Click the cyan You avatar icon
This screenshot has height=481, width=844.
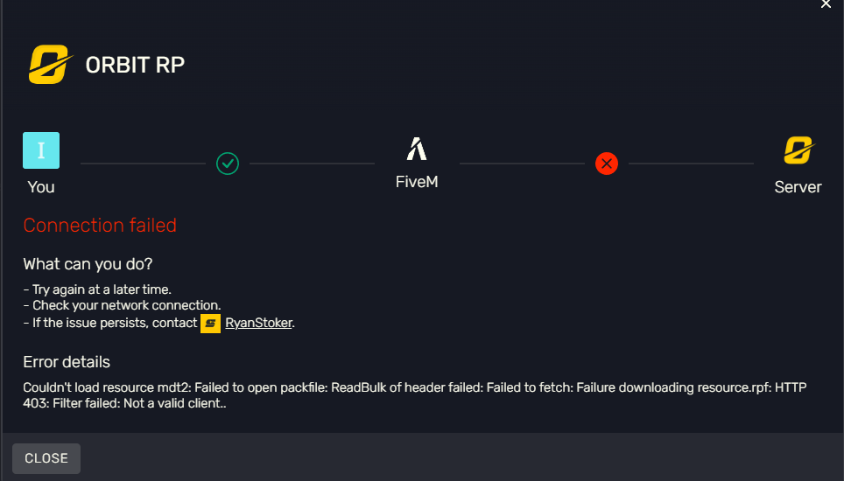pos(41,150)
